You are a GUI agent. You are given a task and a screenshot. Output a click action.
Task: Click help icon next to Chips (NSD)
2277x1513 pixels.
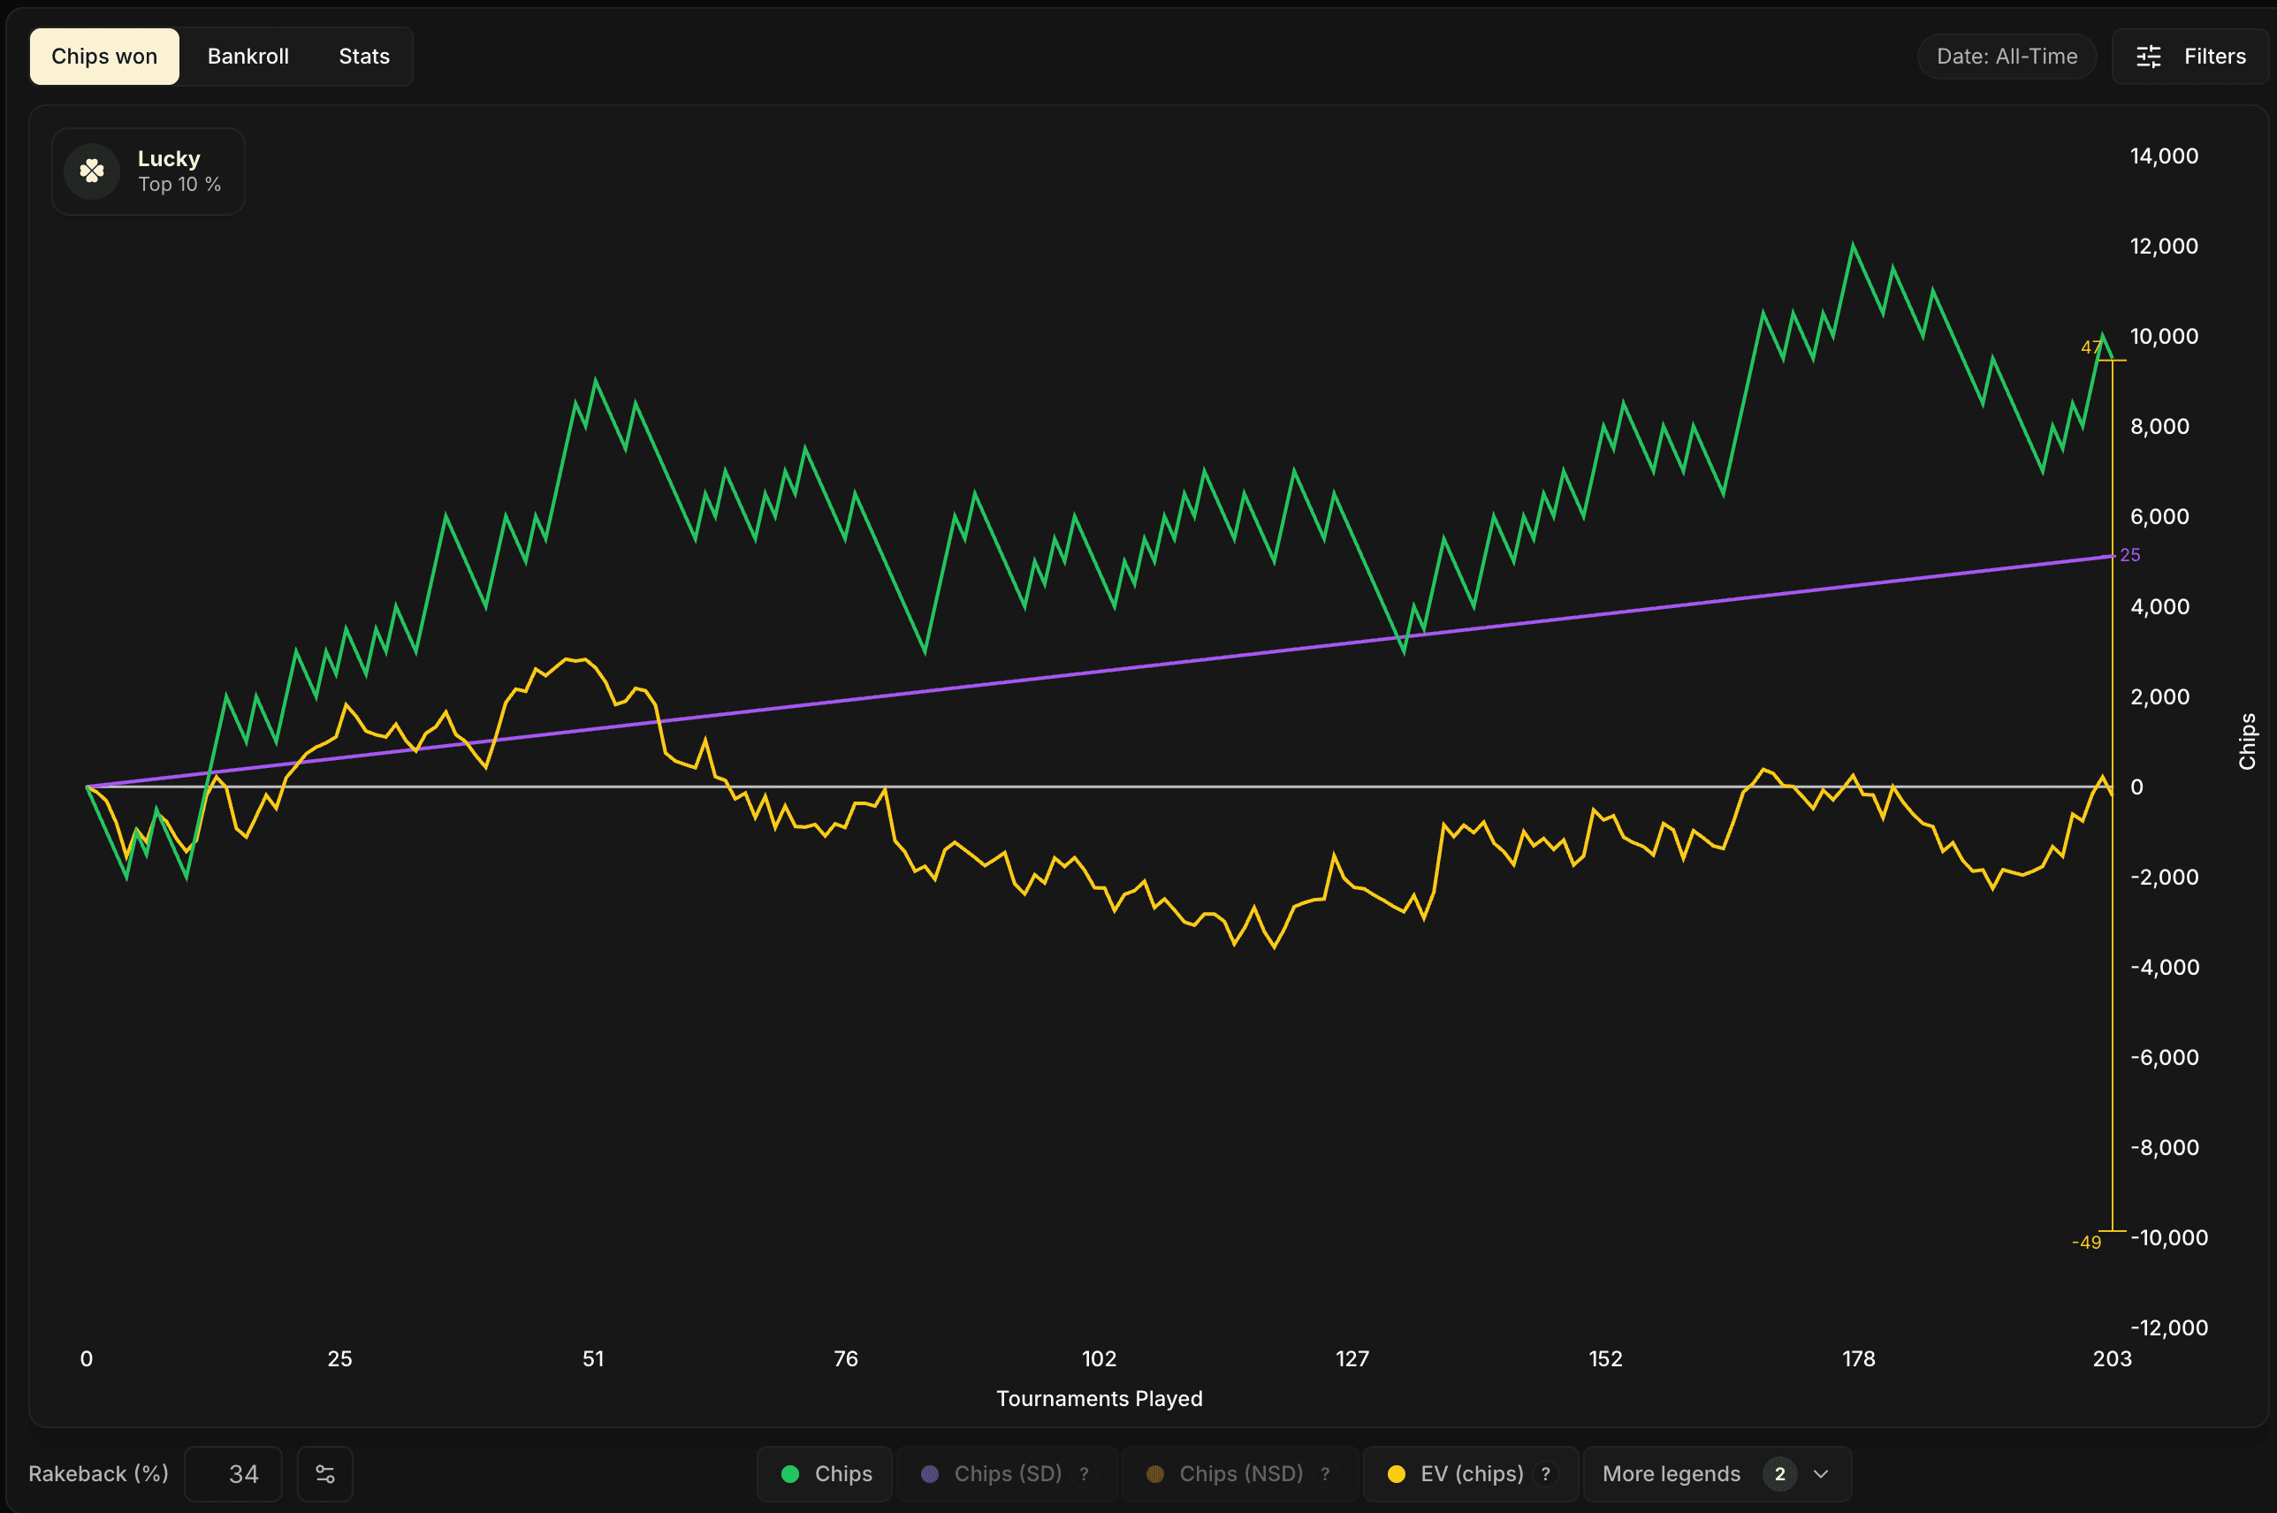click(1325, 1473)
